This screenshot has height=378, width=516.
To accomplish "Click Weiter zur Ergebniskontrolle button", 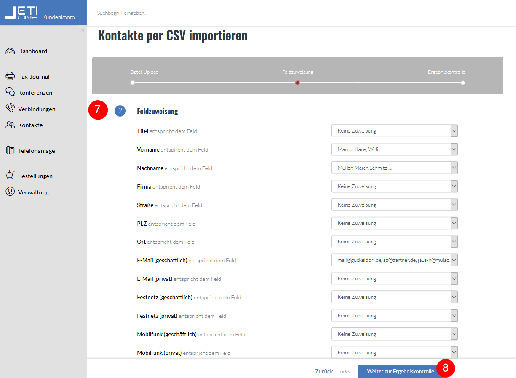I will [401, 371].
